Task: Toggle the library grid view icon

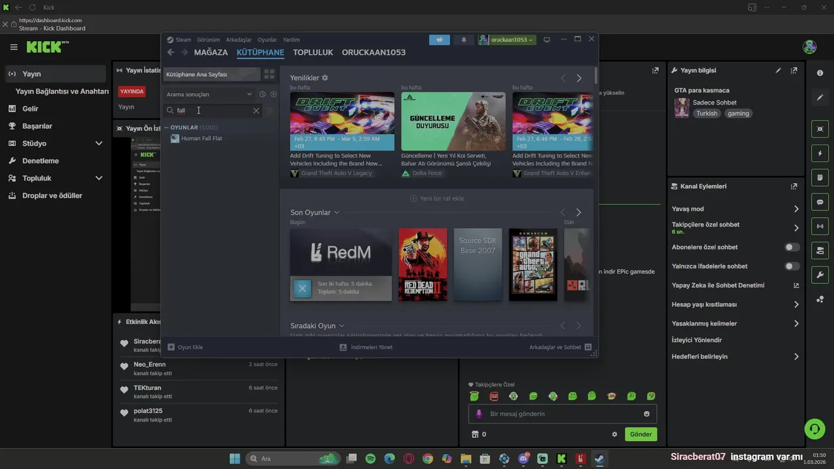Action: tap(269, 74)
